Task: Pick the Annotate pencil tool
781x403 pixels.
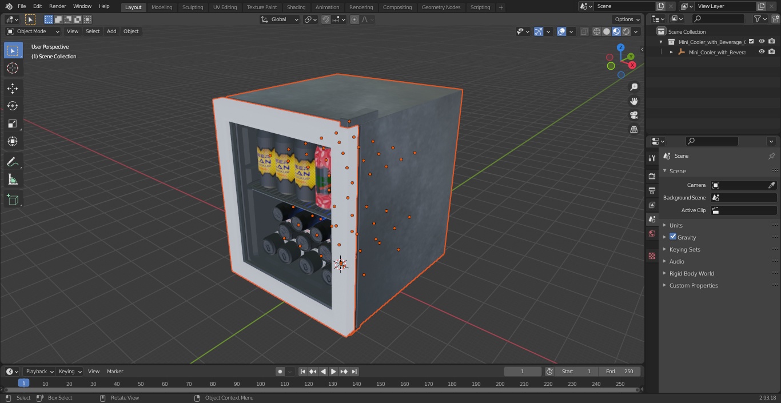Action: [x=13, y=162]
